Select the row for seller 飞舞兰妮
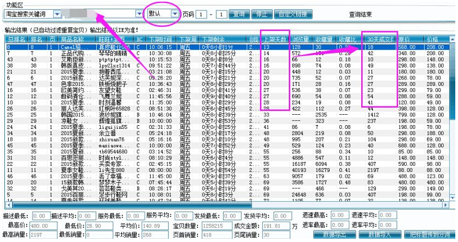The width and height of the screenshot is (458, 242). click(227, 96)
